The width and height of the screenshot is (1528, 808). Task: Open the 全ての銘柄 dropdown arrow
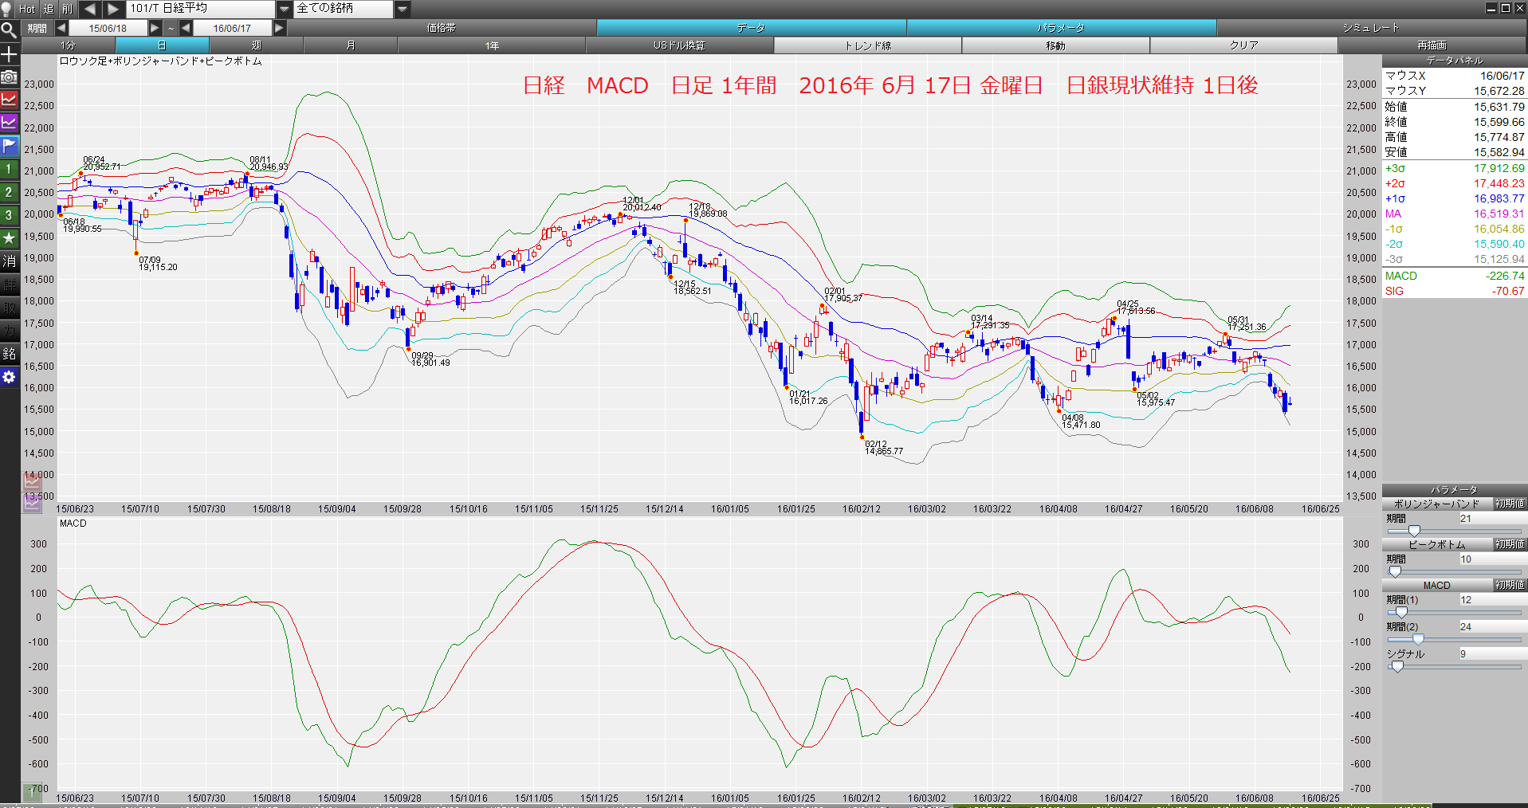(x=403, y=9)
